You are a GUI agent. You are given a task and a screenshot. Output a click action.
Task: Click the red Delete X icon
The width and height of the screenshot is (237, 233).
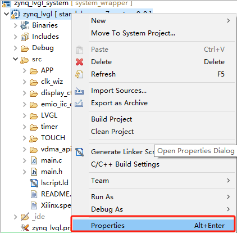point(80,62)
